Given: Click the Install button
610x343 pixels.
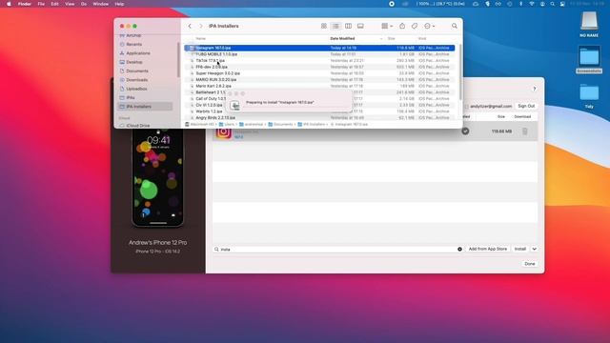Looking at the screenshot, I should point(520,249).
